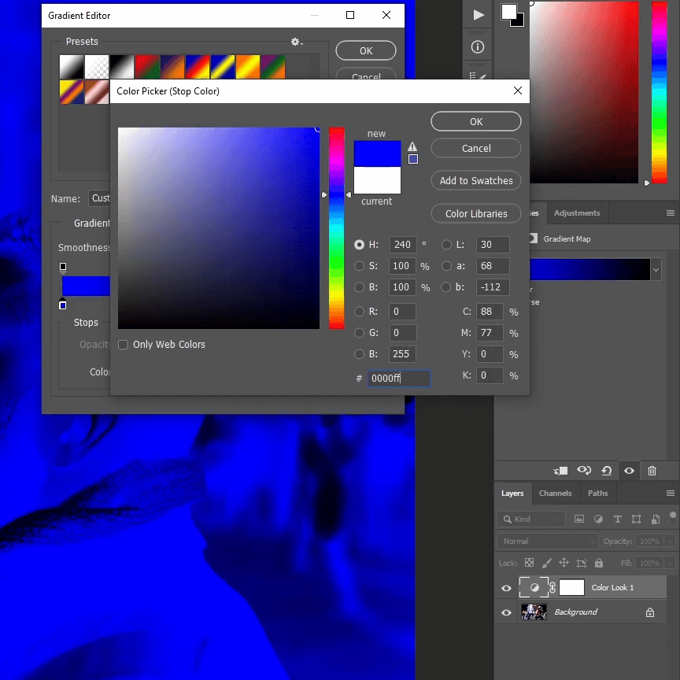Viewport: 680px width, 680px height.
Task: Hide the Color Look 1 layer
Action: tap(506, 588)
